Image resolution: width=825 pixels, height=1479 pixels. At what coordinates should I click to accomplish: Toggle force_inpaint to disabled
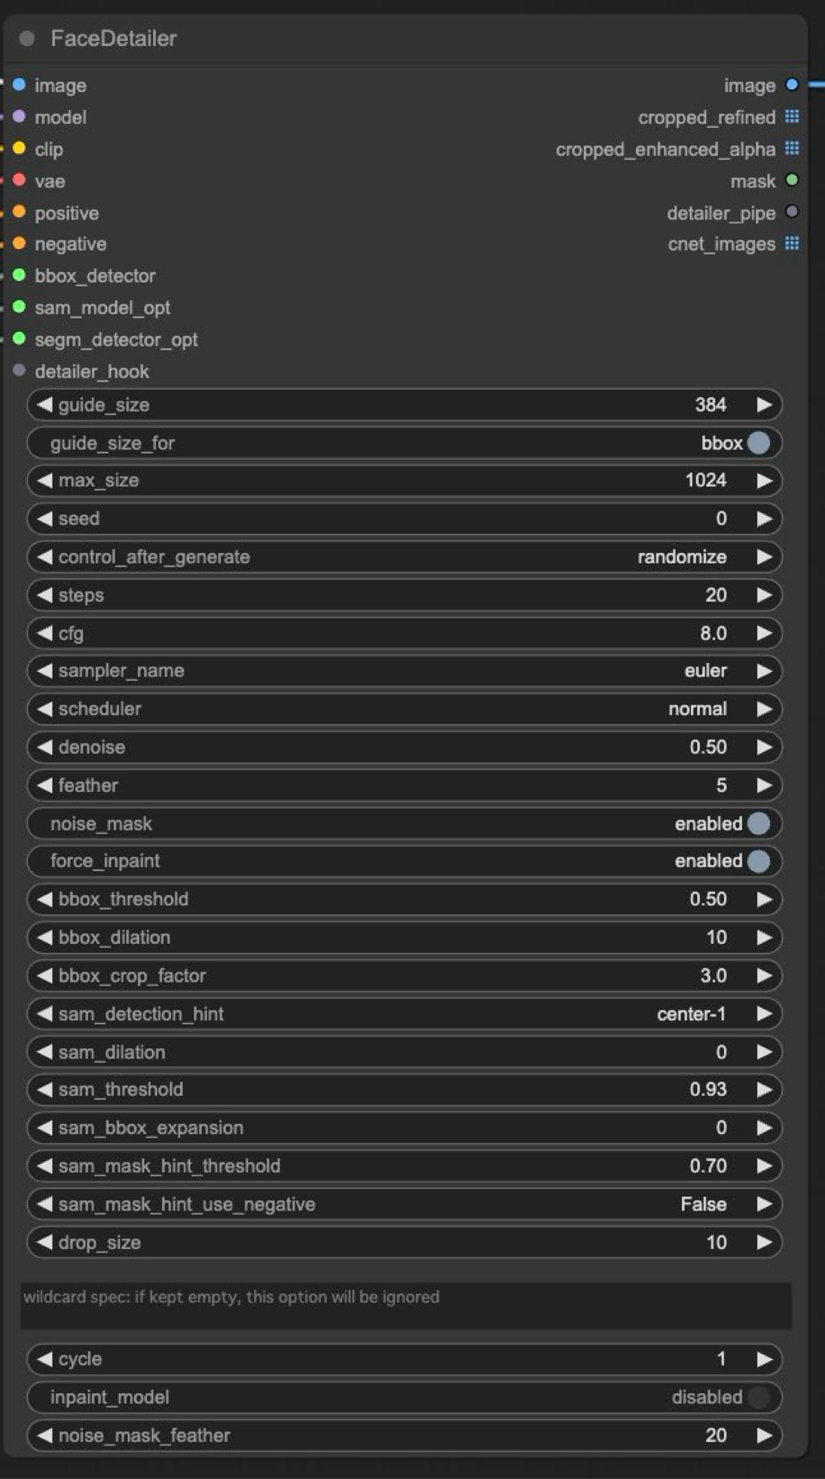tap(758, 861)
